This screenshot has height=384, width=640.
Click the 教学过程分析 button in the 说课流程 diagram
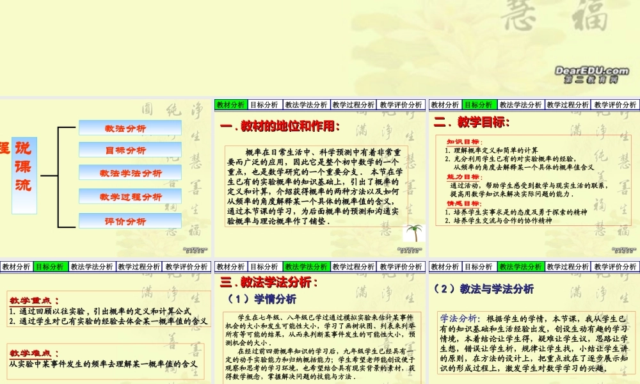(130, 196)
